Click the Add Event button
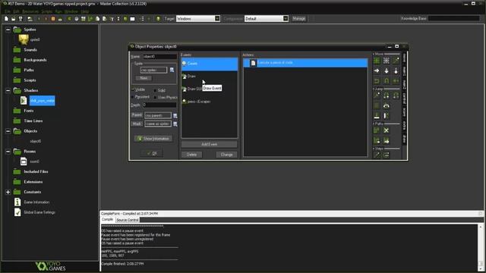Viewport: 486px width, 273px height. click(210, 144)
